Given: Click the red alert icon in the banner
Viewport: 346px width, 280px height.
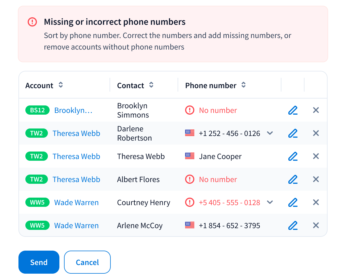Looking at the screenshot, I should [32, 22].
